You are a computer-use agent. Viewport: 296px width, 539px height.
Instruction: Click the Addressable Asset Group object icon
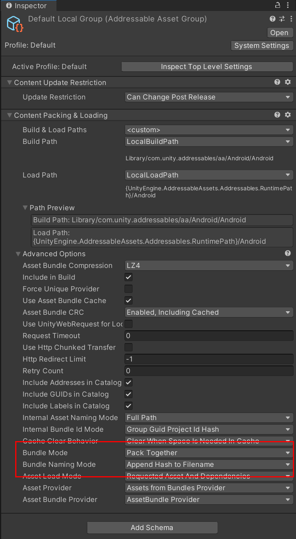coord(15,24)
